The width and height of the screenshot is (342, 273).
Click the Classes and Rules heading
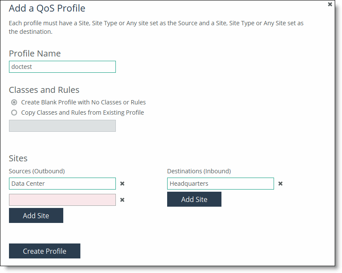tap(44, 90)
